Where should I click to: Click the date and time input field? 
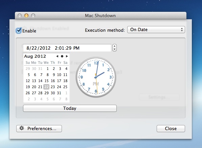[x=67, y=48]
